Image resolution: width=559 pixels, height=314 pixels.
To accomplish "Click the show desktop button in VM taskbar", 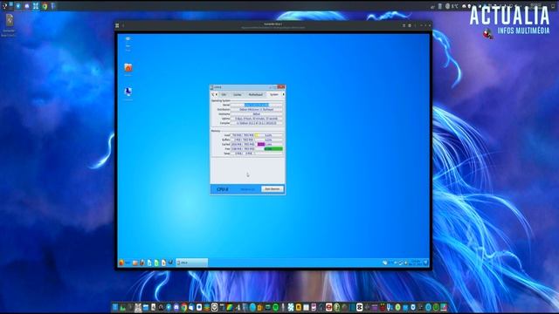I will [x=425, y=263].
